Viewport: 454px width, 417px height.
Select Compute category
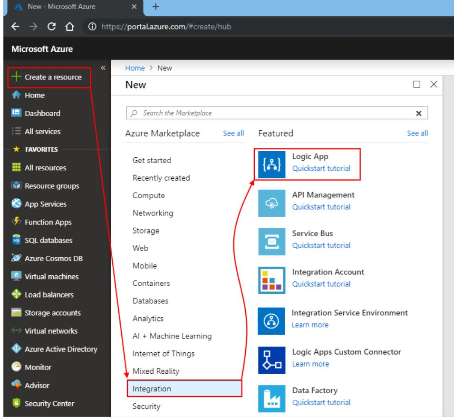pyautogui.click(x=148, y=195)
